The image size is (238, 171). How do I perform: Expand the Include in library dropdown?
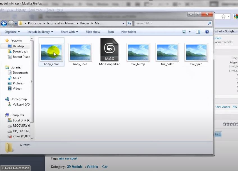(40, 32)
